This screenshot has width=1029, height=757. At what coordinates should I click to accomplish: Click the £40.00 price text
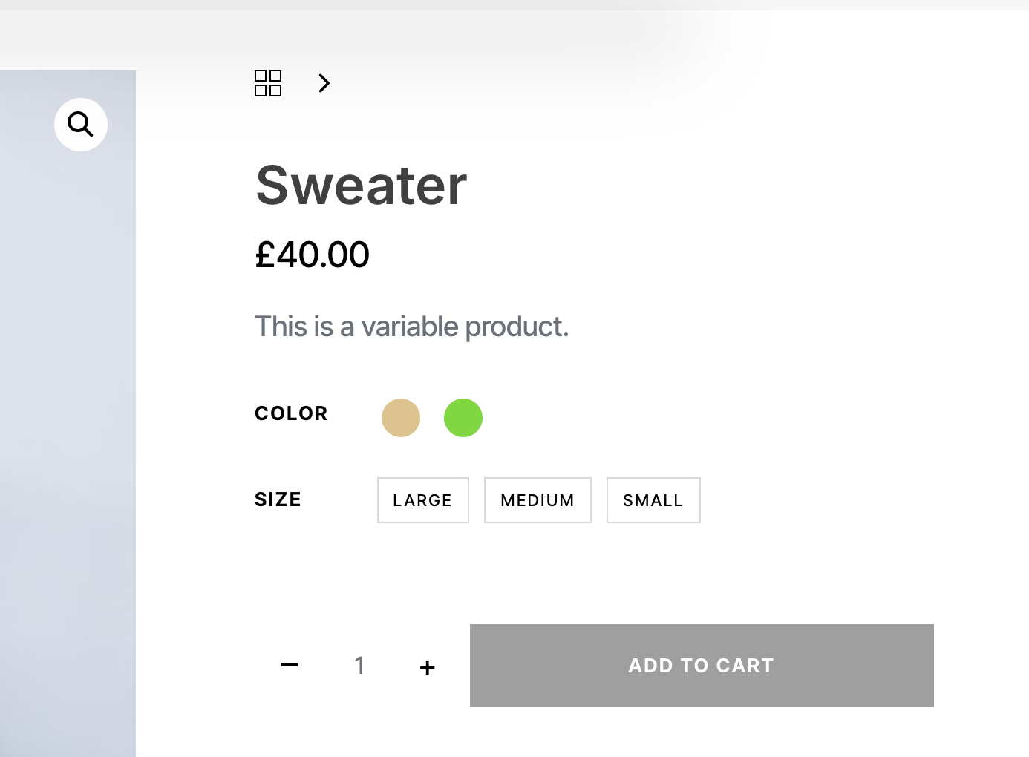click(313, 255)
